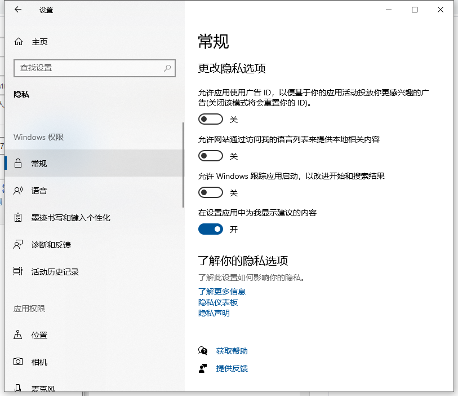Open 活动历史记录 settings
Screen dimensions: 458x396
click(x=56, y=272)
